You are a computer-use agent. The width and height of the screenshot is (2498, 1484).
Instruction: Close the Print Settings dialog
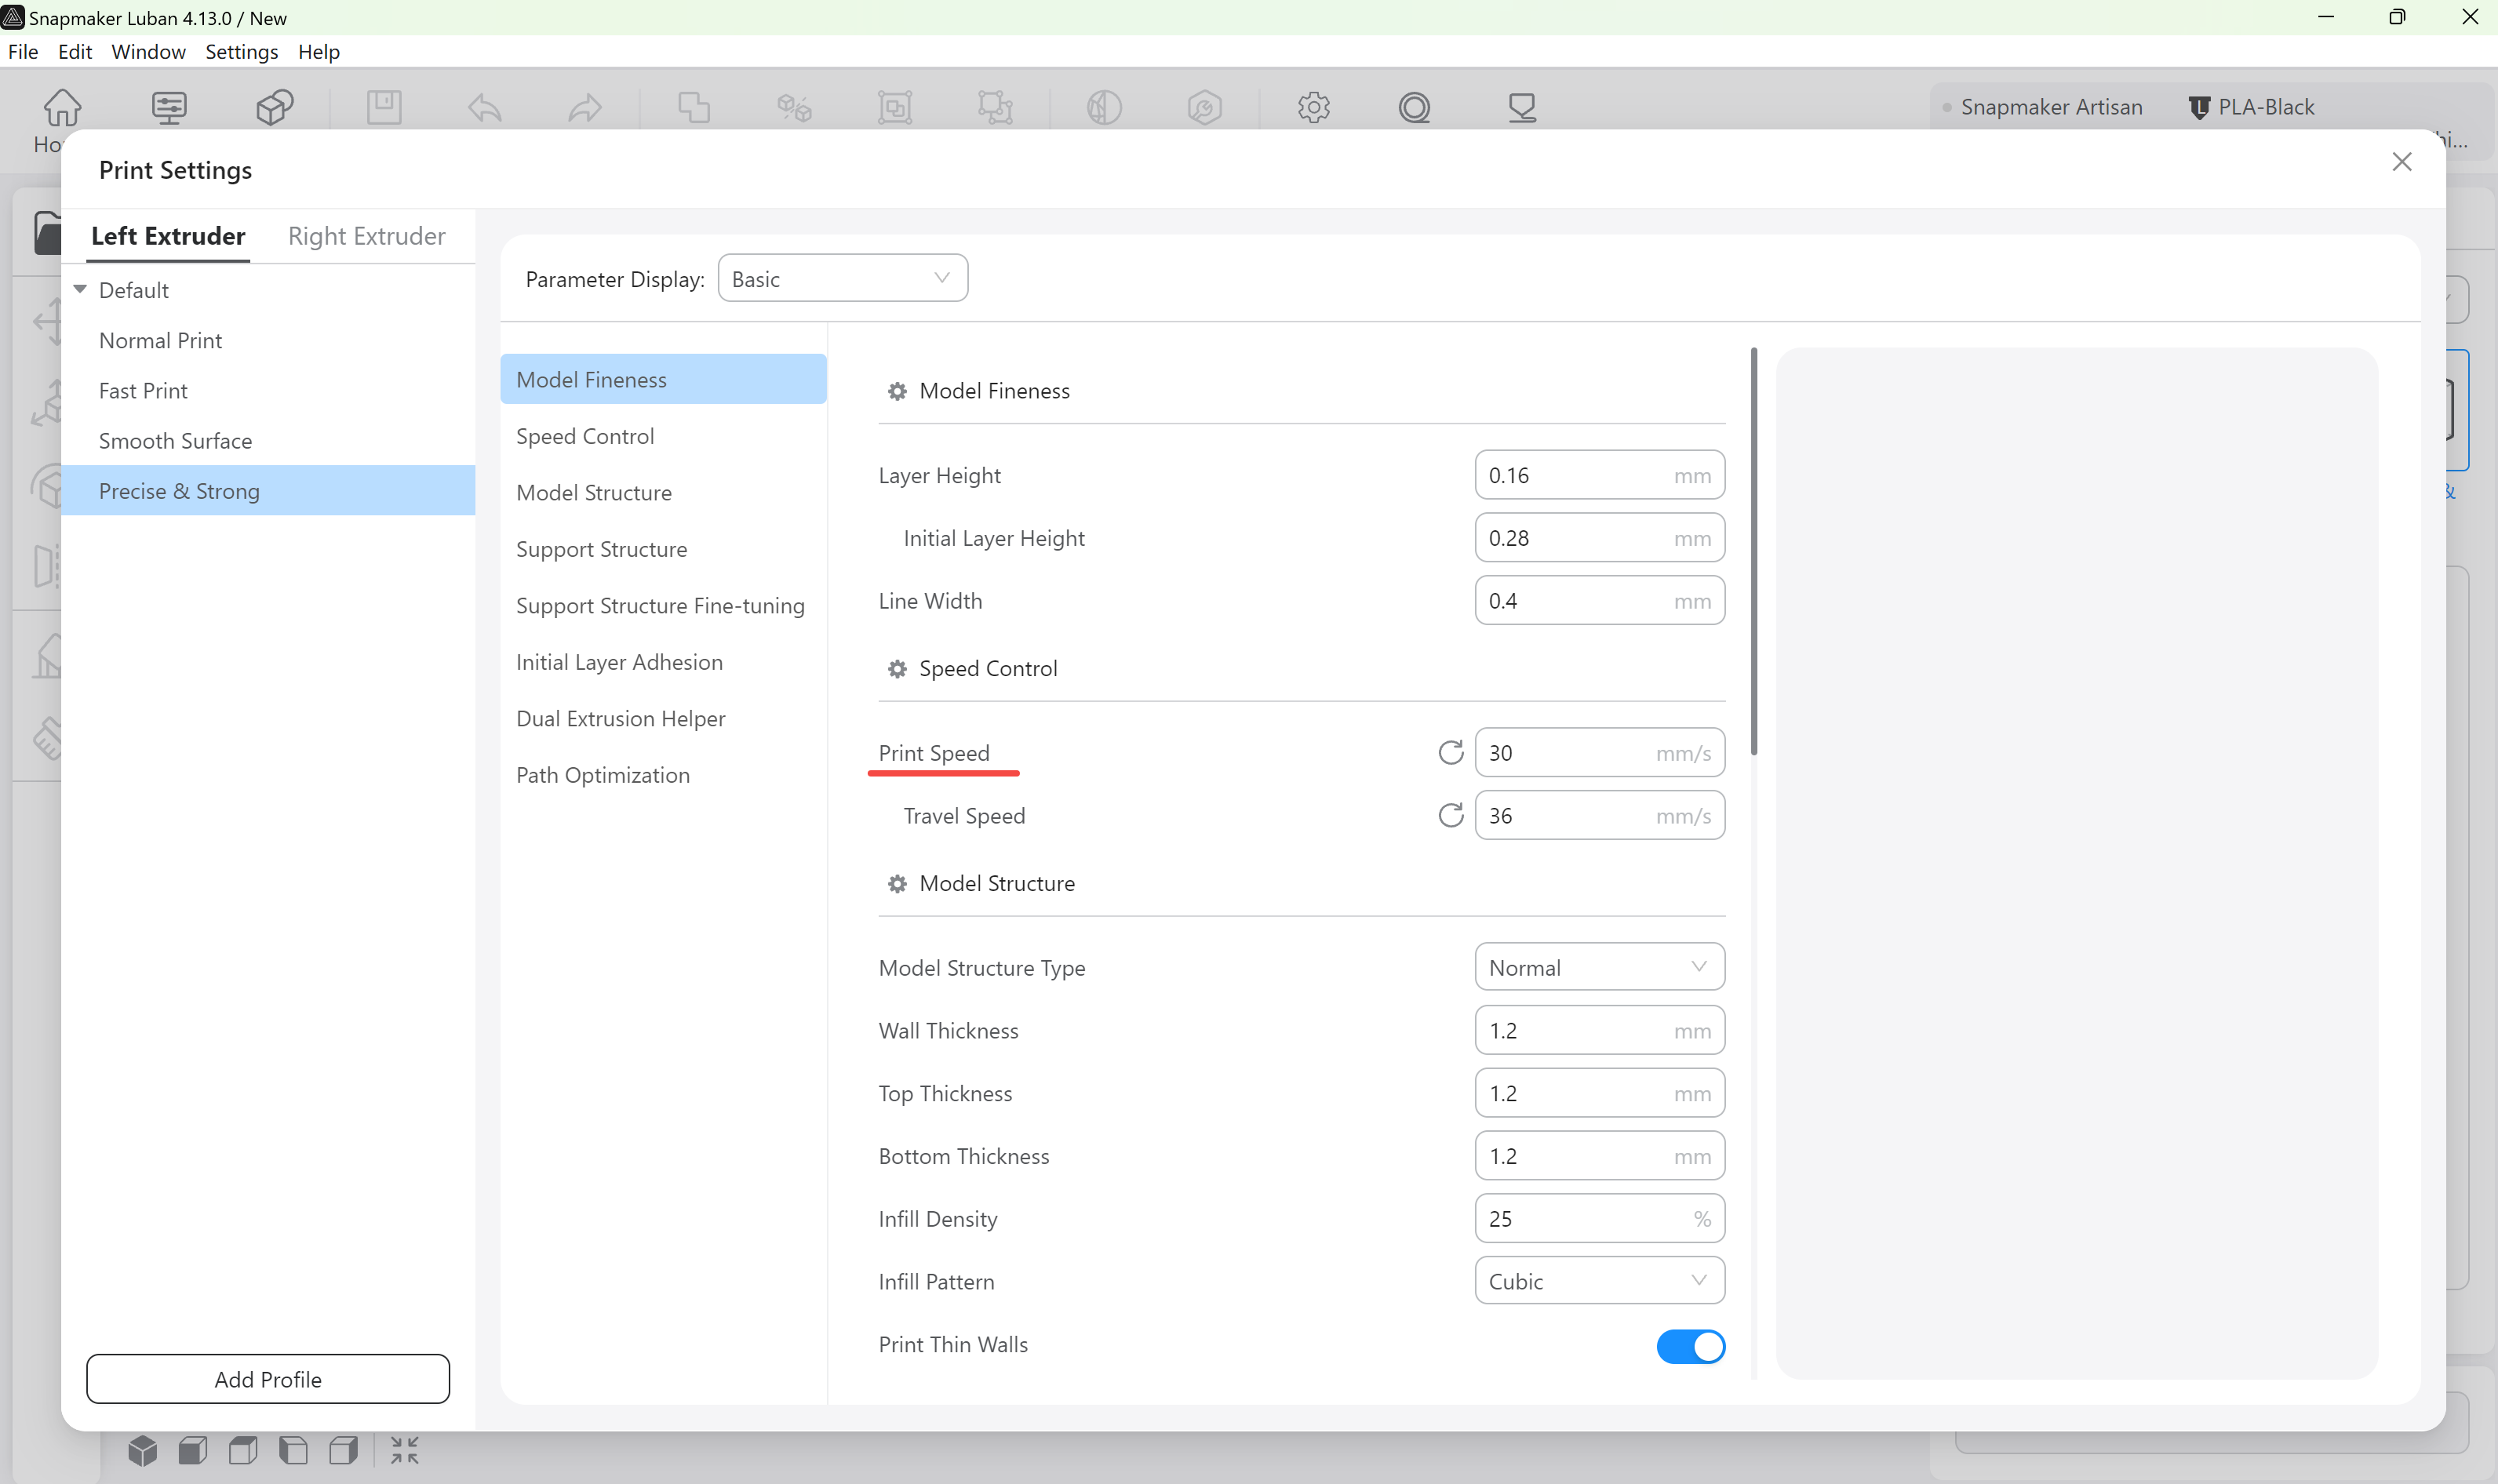[x=2402, y=162]
